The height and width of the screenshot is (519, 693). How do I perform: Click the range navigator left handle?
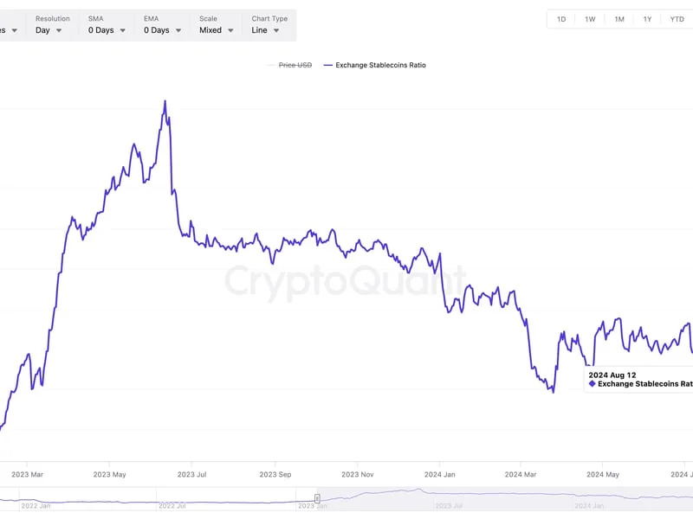[x=317, y=499]
